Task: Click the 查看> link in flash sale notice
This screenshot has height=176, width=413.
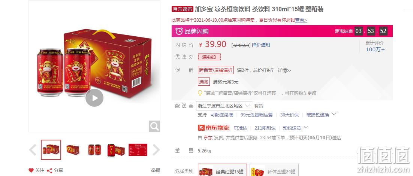Action: pos(301,20)
